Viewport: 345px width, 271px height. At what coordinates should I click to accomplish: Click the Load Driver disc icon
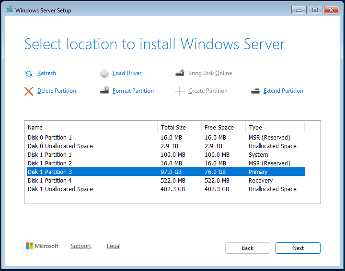coord(104,74)
